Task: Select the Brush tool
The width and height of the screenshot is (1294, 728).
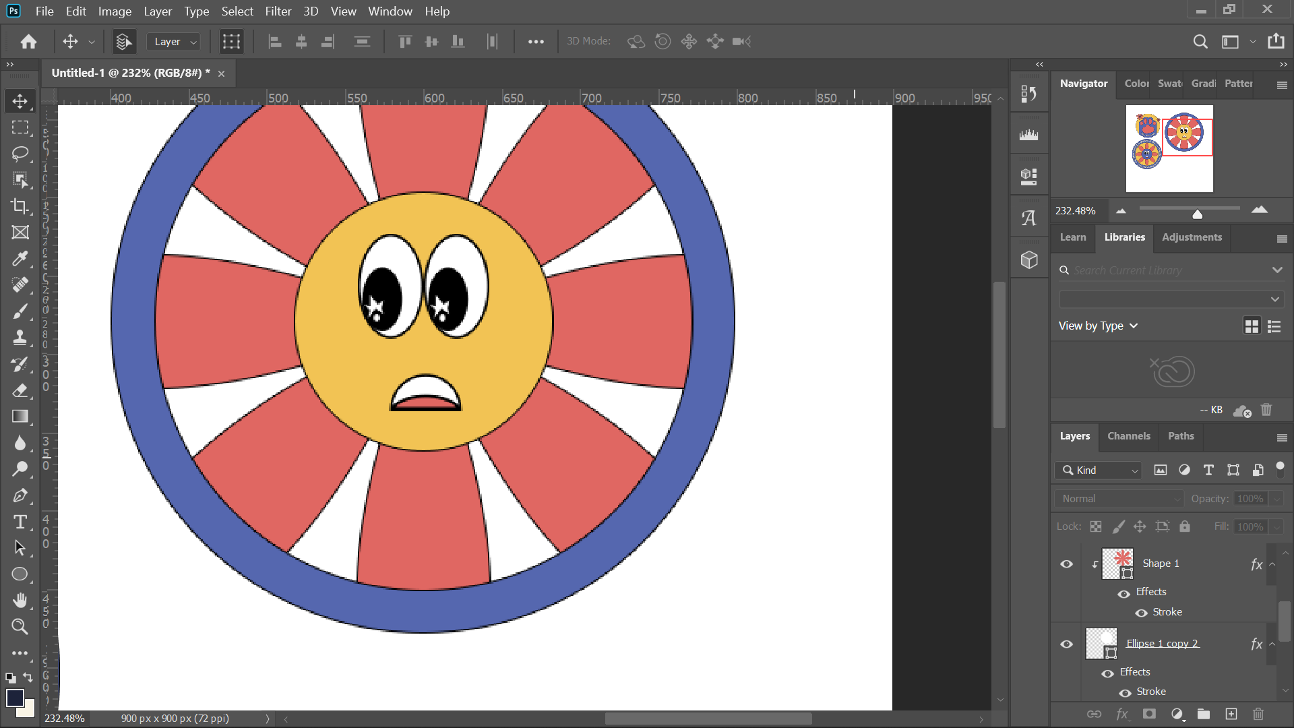Action: pos(20,311)
